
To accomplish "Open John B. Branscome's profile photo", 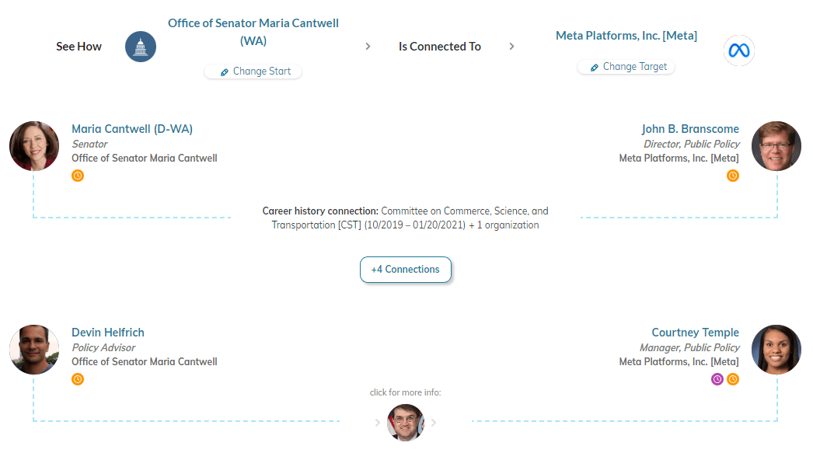I will [x=776, y=146].
